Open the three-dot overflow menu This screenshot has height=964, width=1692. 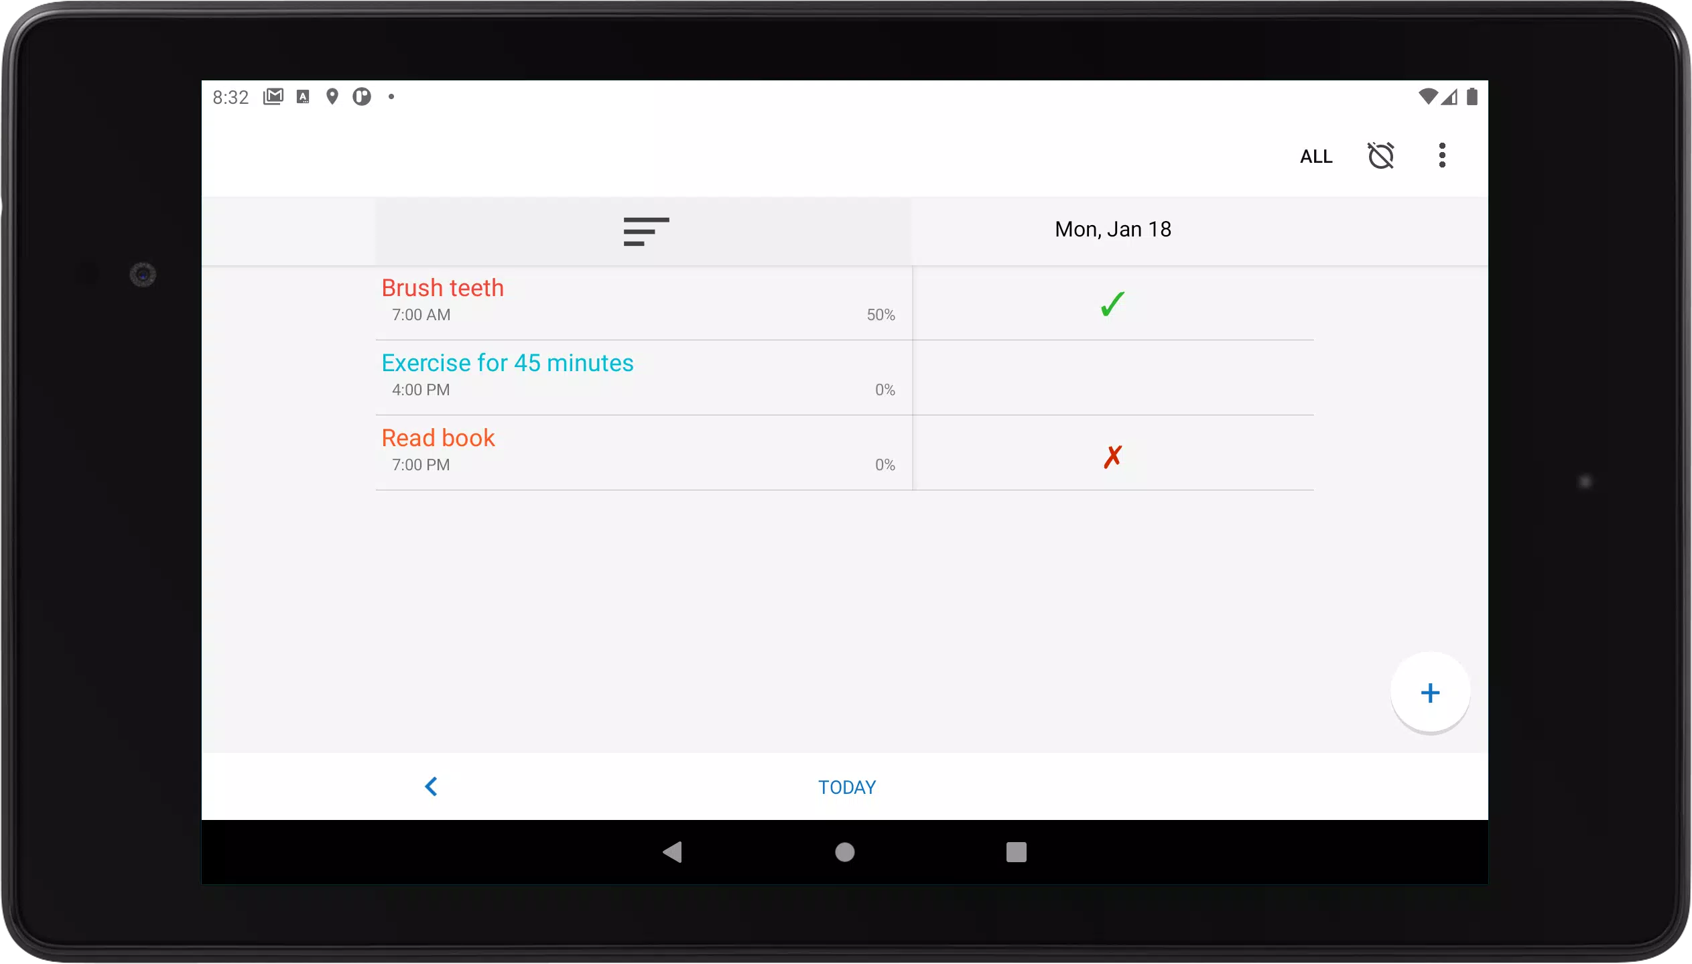coord(1442,155)
